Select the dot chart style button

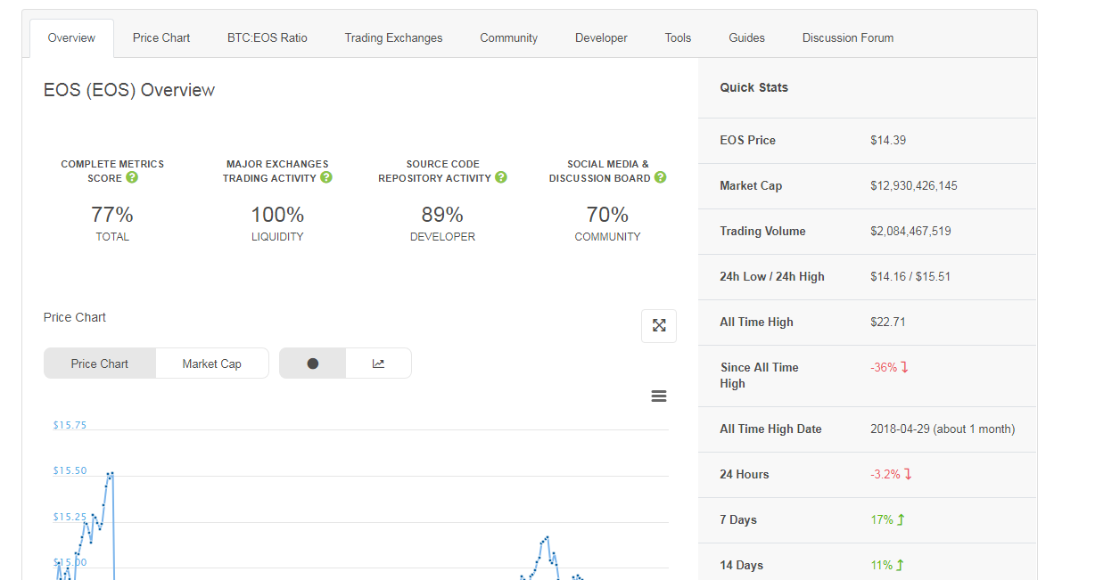[312, 364]
